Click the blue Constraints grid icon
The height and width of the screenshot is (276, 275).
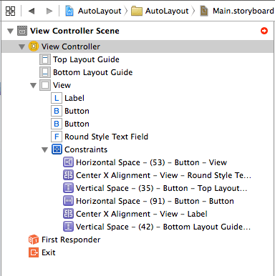pos(57,149)
